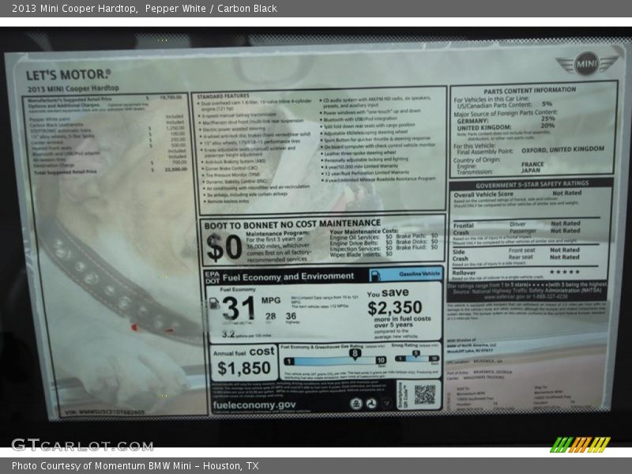This screenshot has width=632, height=474.
Task: Click the fueleconomy.gov link
Action: [254, 404]
